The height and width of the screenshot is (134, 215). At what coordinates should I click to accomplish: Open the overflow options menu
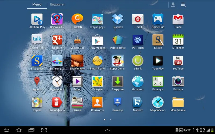click(183, 5)
